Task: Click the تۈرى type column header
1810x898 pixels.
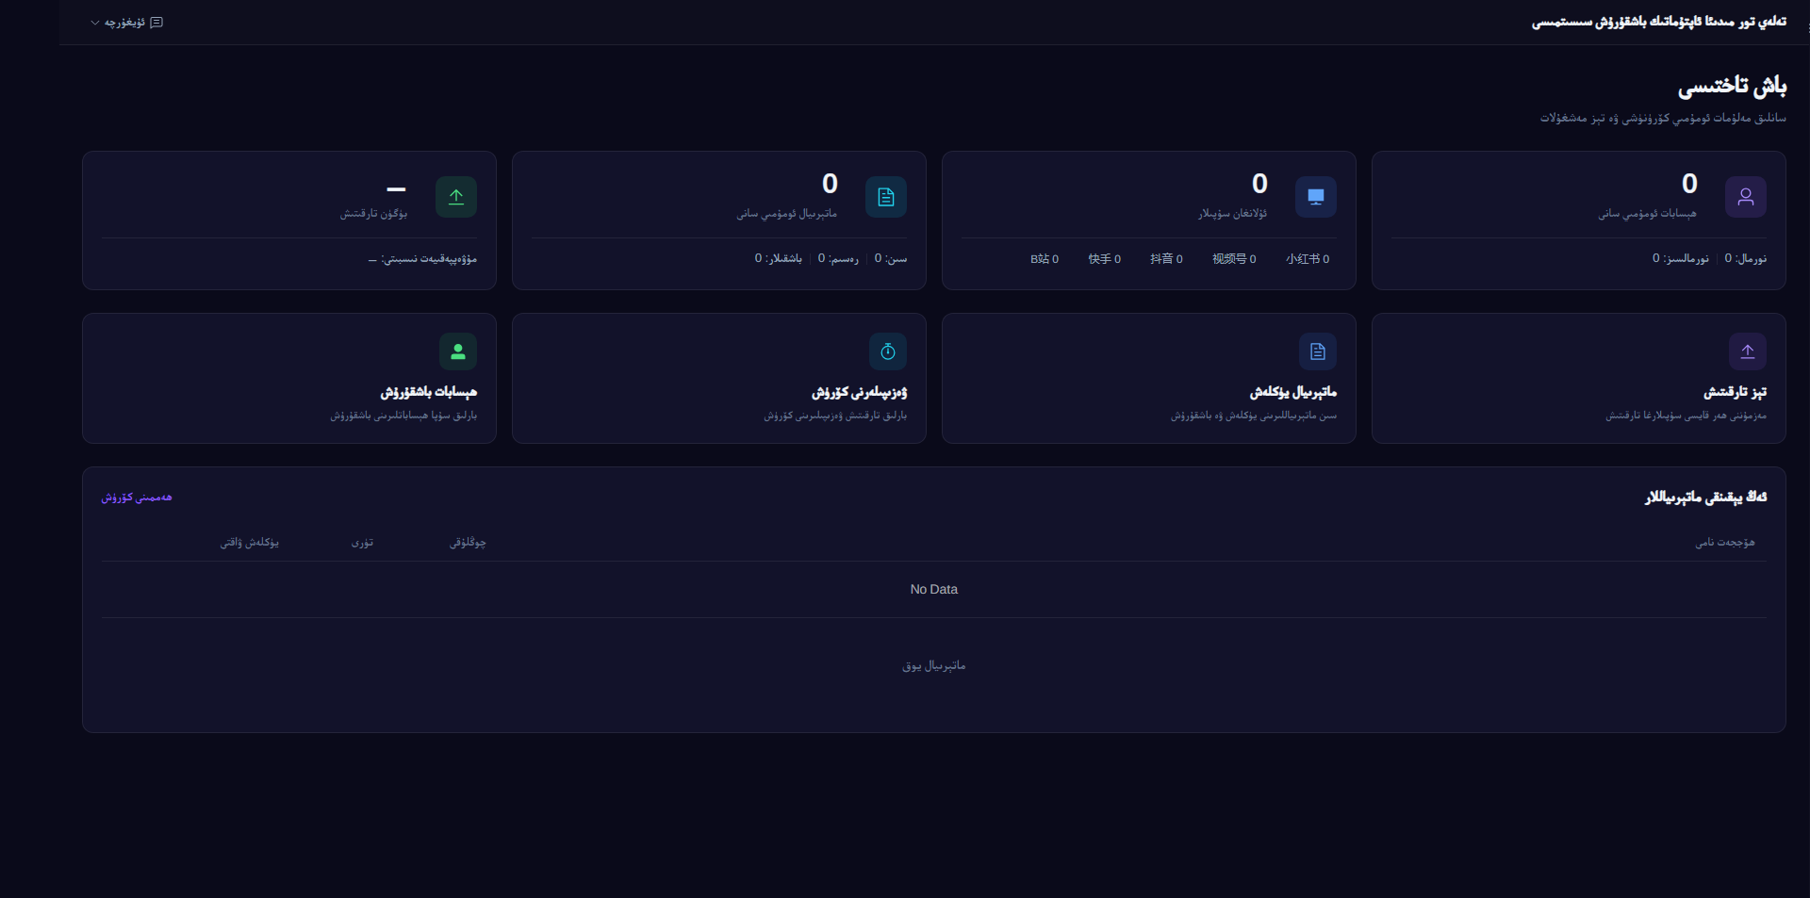Action: point(363,542)
